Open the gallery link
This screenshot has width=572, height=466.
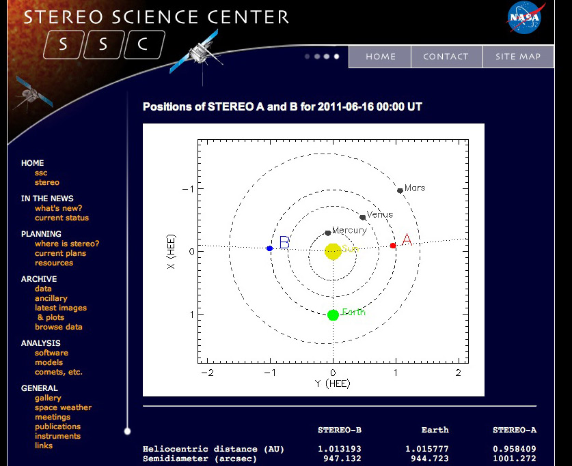coord(48,398)
